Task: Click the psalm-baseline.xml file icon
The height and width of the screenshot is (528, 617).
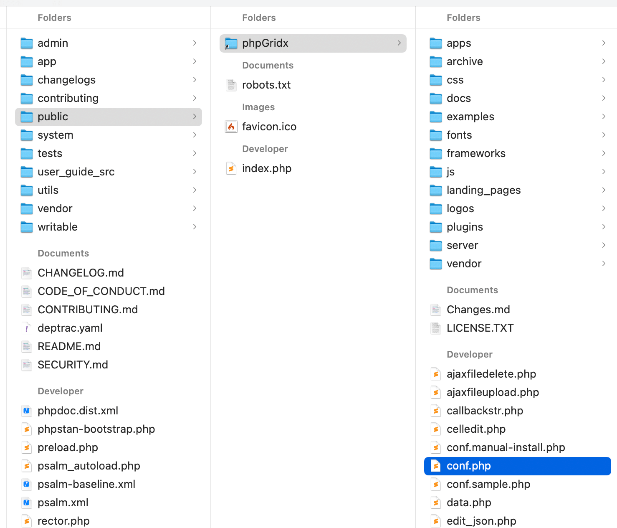Action: (x=27, y=484)
